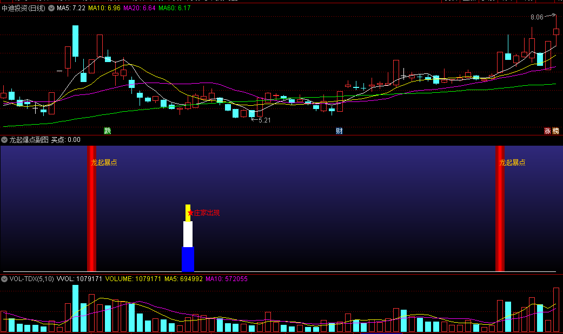Select the 中迪投资(日线) chart title
The height and width of the screenshot is (334, 563).
tap(23, 8)
